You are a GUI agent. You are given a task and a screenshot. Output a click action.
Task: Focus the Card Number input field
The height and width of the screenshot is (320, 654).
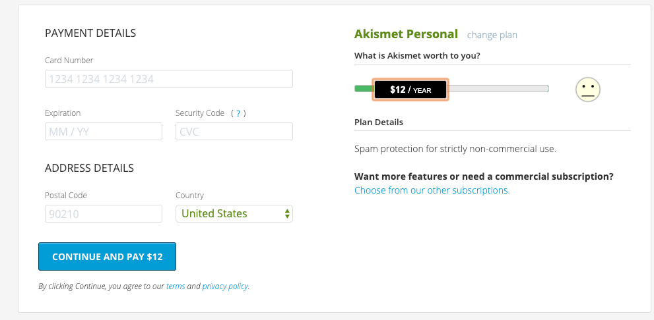pos(168,79)
